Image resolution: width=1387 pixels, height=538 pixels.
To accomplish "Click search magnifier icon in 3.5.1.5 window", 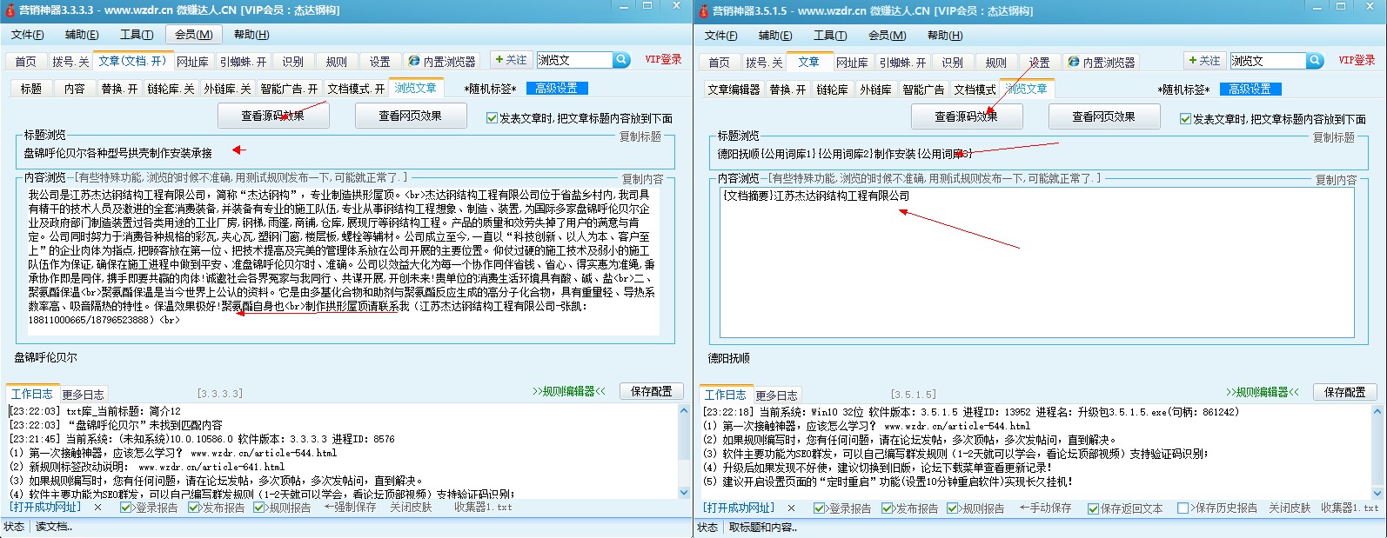I will [1315, 61].
